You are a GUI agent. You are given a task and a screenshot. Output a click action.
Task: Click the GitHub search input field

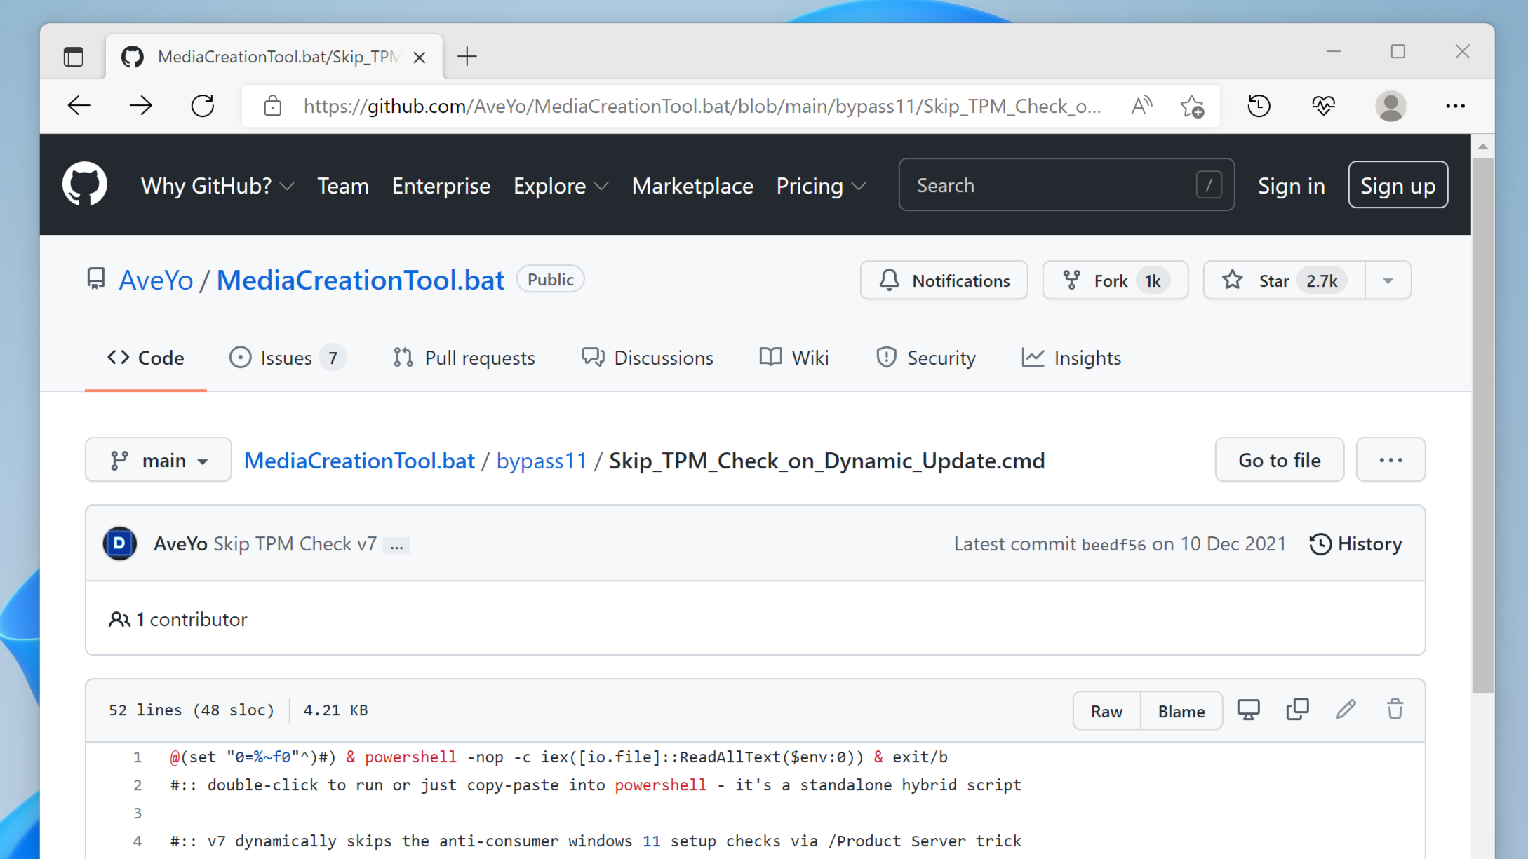pos(1064,186)
